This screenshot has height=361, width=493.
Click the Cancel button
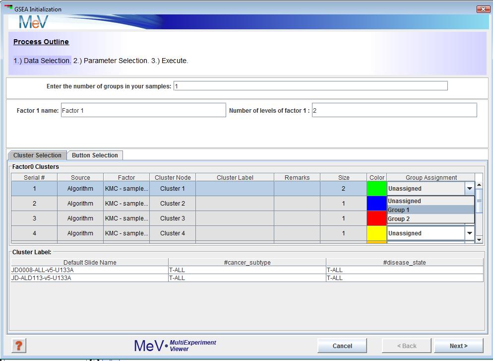coord(342,346)
